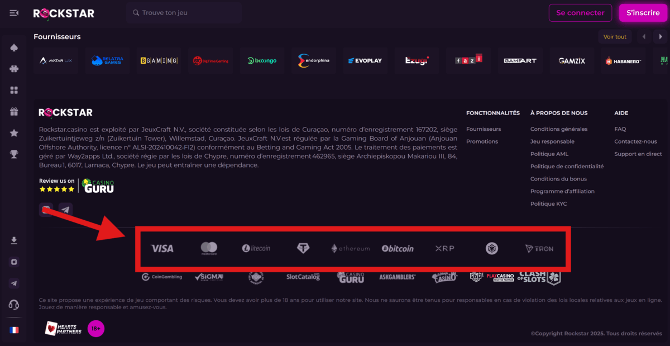Open the AskGamblers partner logo
Screen dimensions: 670x346
(398, 277)
